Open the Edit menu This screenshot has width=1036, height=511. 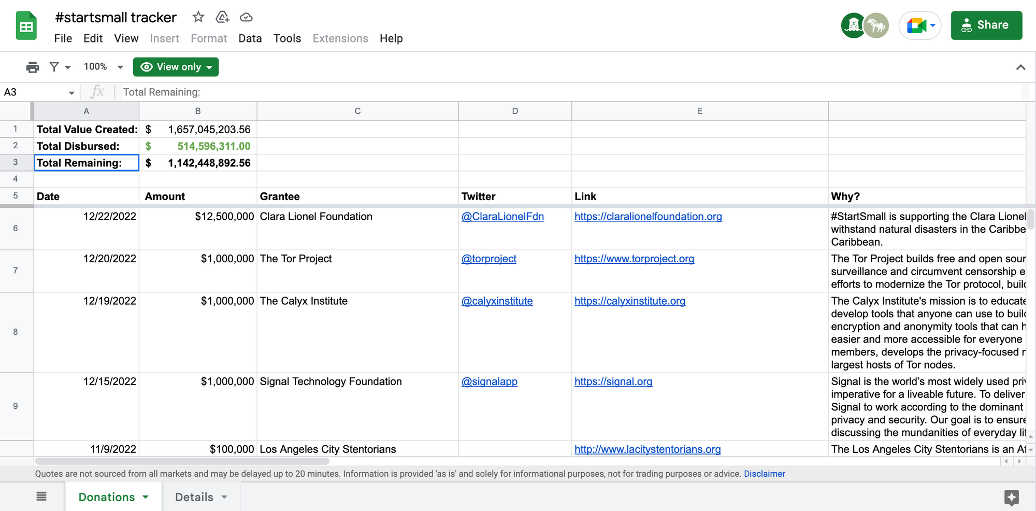[93, 38]
